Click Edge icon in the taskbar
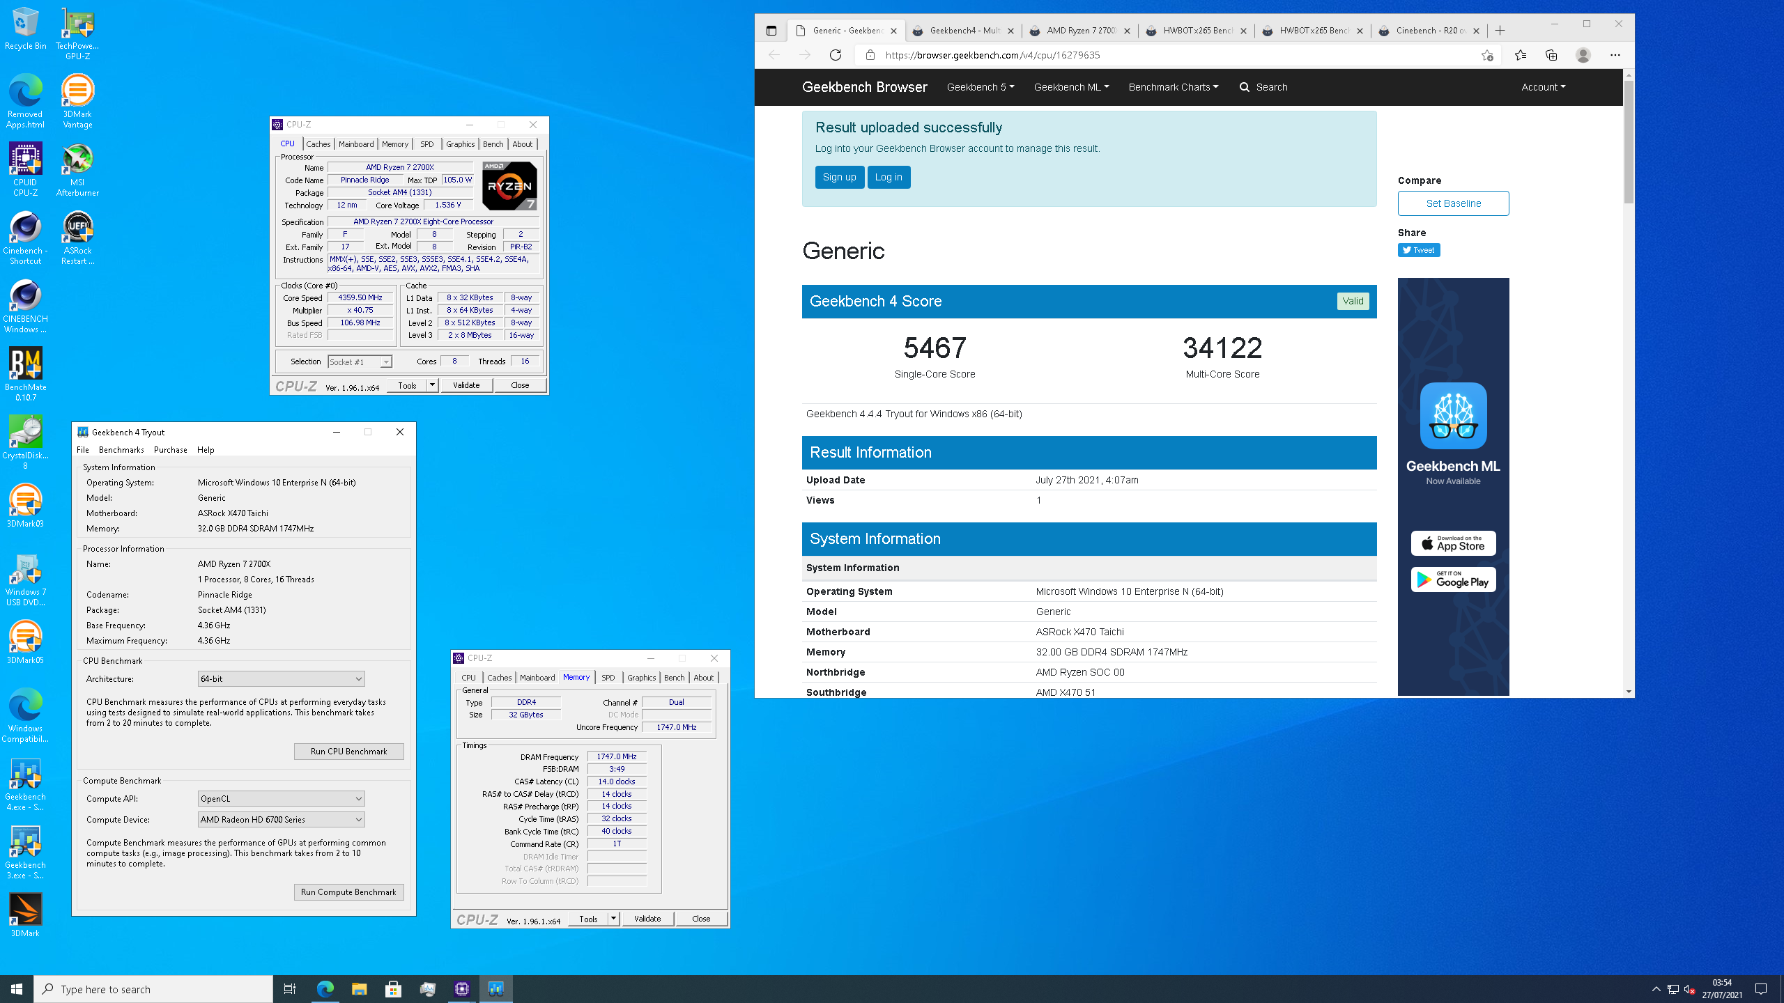 click(325, 989)
